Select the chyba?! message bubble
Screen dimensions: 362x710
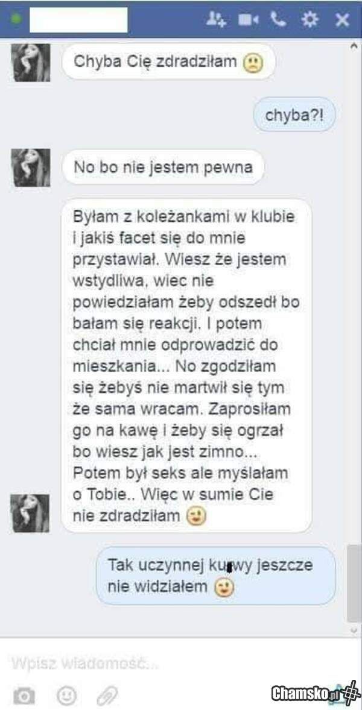(x=294, y=115)
